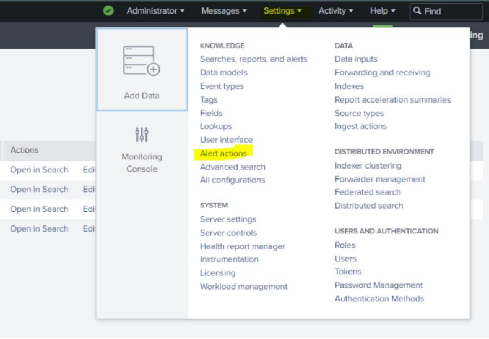Select Alert actions under Knowledge
The width and height of the screenshot is (489, 339).
click(223, 153)
